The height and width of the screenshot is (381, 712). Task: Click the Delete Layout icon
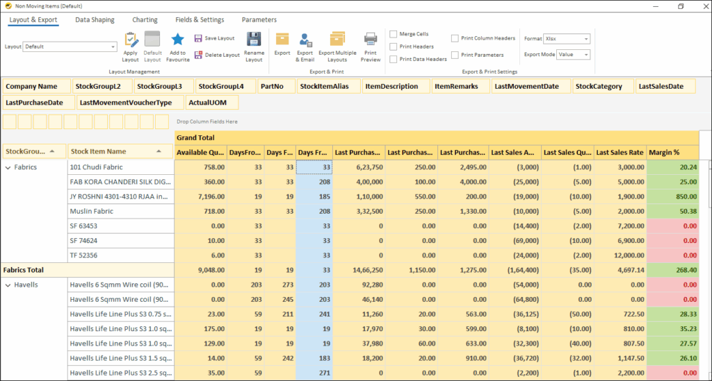tap(199, 55)
